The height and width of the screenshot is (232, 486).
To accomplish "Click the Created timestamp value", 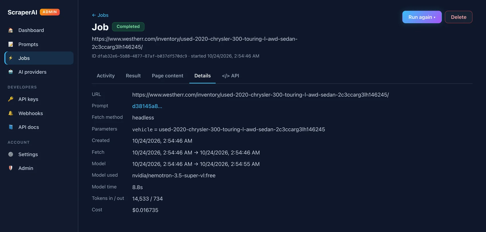I will pyautogui.click(x=162, y=141).
